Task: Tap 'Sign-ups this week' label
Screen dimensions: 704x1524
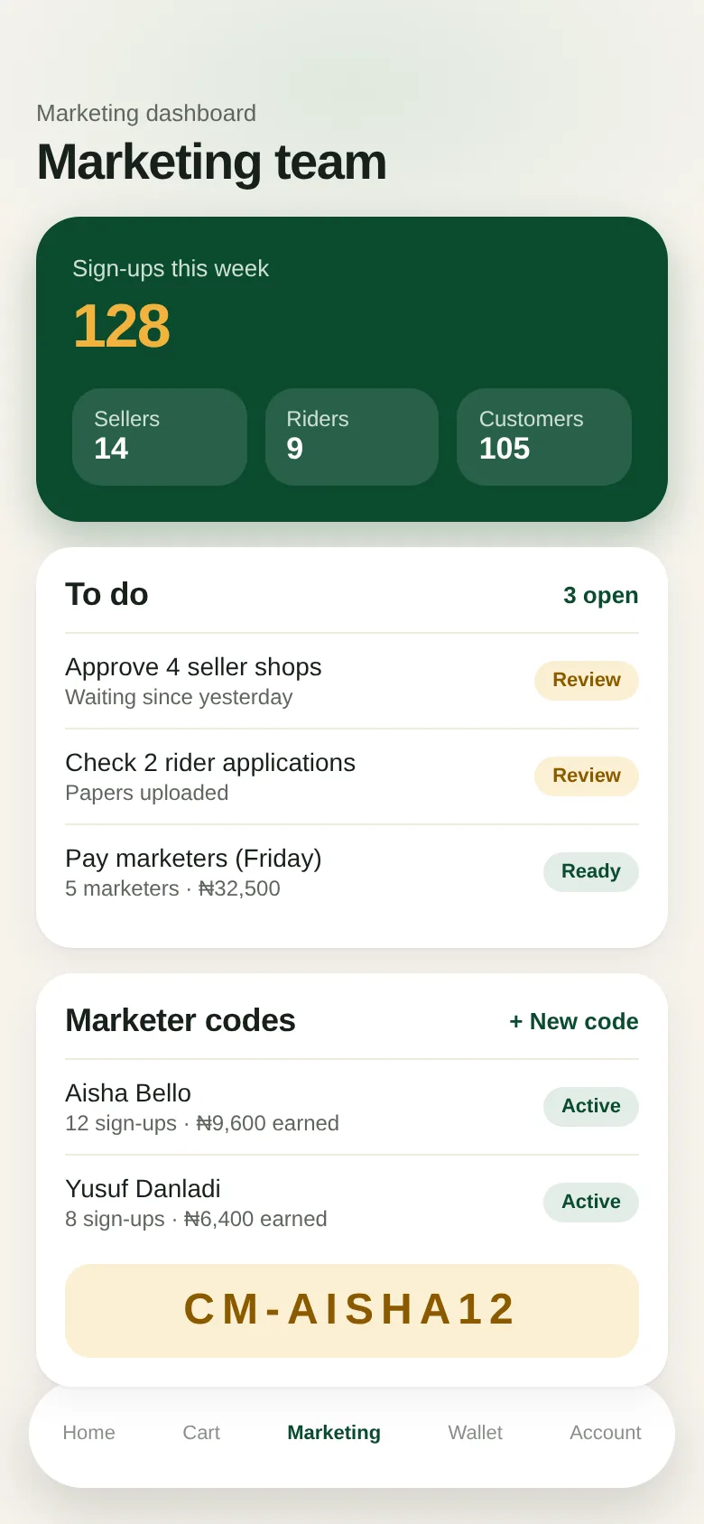Action: (171, 268)
